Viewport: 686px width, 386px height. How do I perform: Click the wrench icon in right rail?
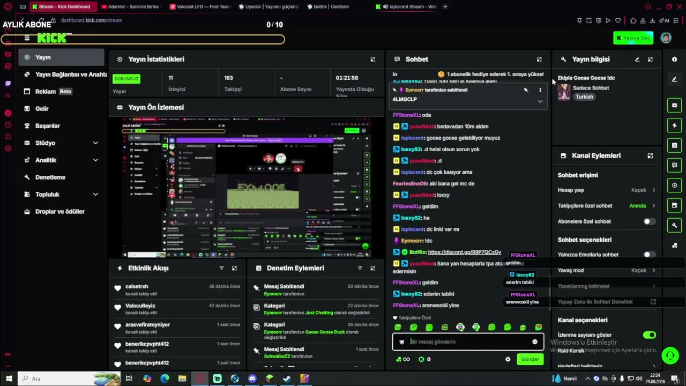click(674, 225)
